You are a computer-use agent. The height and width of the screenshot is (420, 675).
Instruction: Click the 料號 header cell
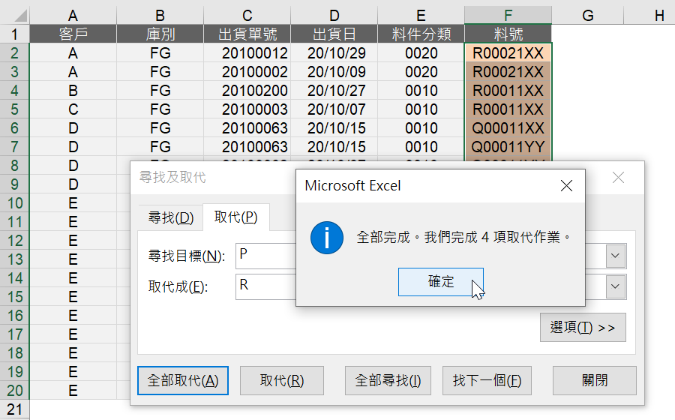[508, 34]
